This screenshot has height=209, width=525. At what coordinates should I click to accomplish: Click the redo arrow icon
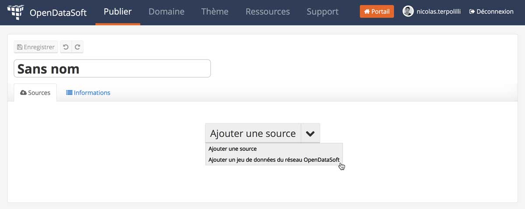point(77,47)
